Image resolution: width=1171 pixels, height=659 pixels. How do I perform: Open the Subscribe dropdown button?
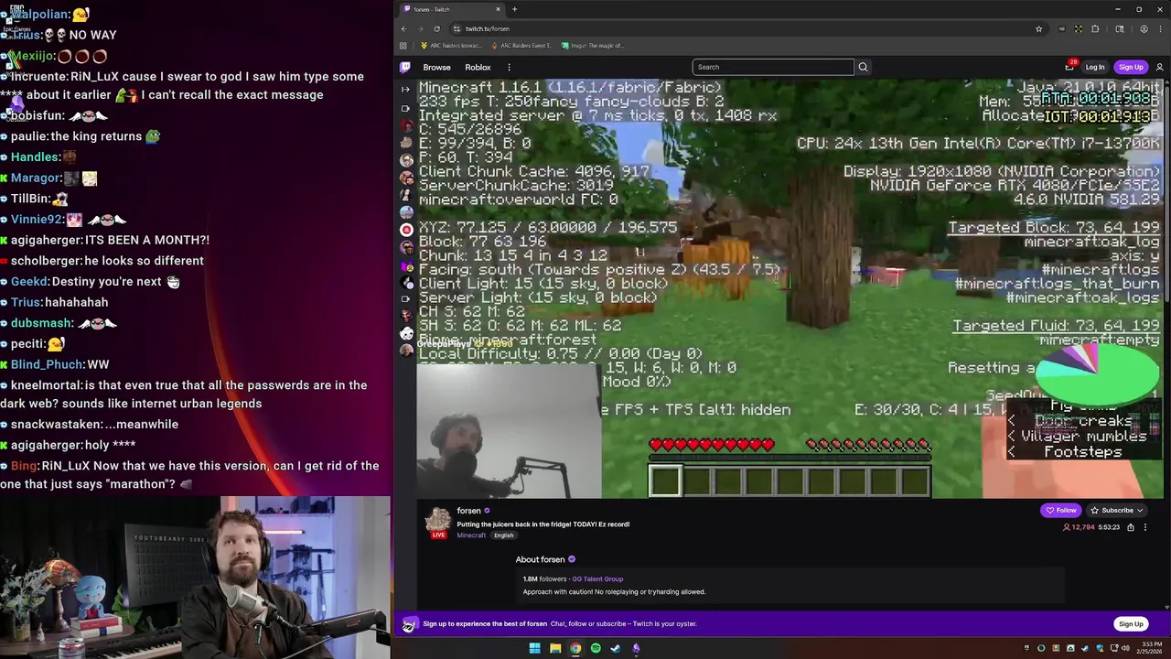pos(1117,510)
